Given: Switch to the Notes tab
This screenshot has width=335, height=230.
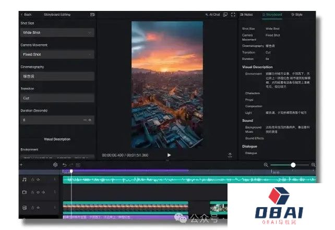Looking at the screenshot, I should pyautogui.click(x=246, y=15).
